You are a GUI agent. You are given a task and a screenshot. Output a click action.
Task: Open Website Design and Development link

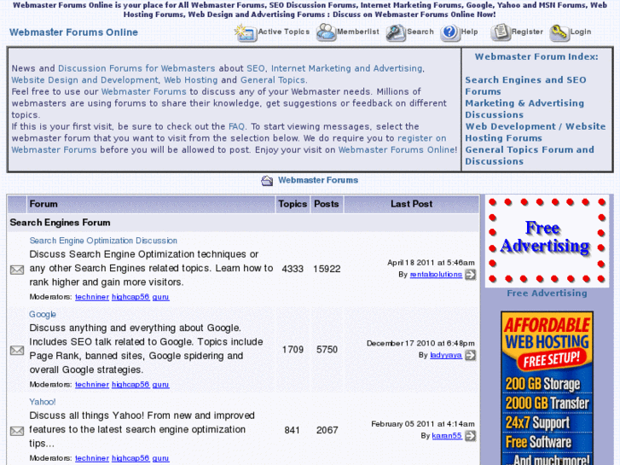pyautogui.click(x=84, y=80)
